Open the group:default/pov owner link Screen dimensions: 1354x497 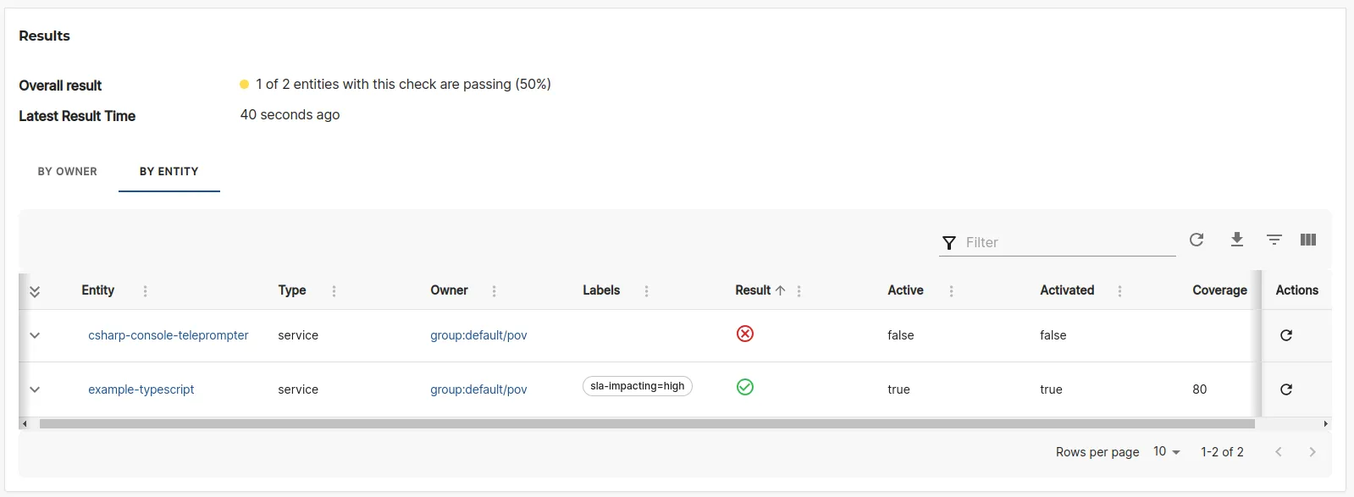pos(478,335)
